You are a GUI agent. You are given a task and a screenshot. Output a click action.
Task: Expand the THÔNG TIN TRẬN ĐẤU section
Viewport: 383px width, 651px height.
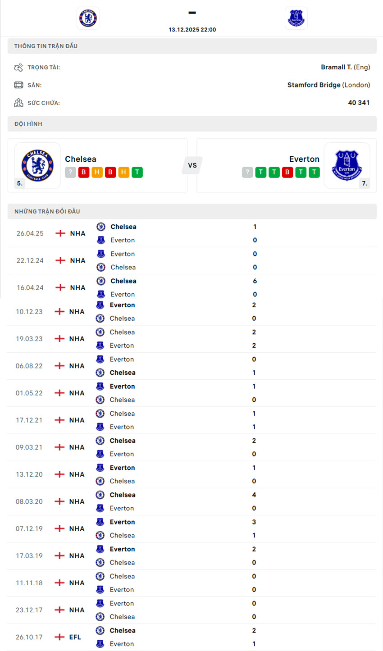pyautogui.click(x=192, y=46)
